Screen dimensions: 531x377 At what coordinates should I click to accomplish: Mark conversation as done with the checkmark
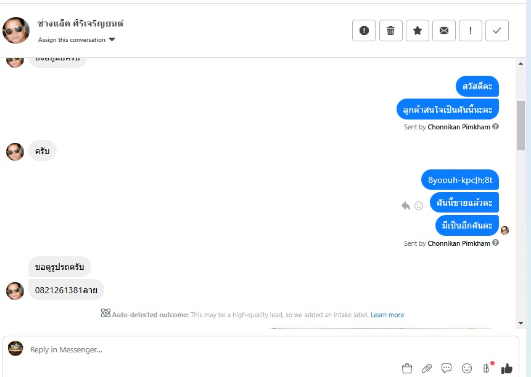pos(497,30)
